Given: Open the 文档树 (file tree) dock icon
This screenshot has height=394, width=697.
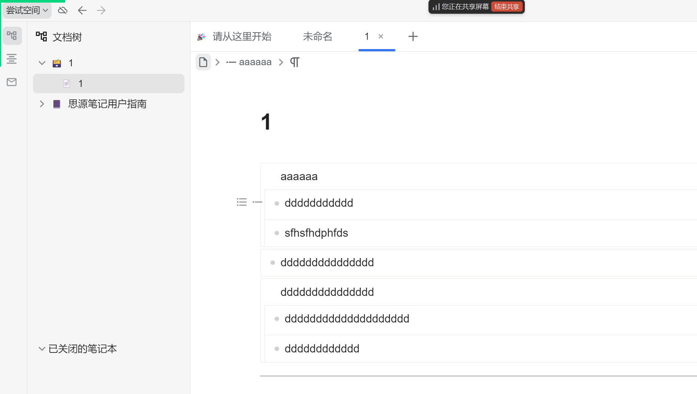Looking at the screenshot, I should pyautogui.click(x=12, y=36).
